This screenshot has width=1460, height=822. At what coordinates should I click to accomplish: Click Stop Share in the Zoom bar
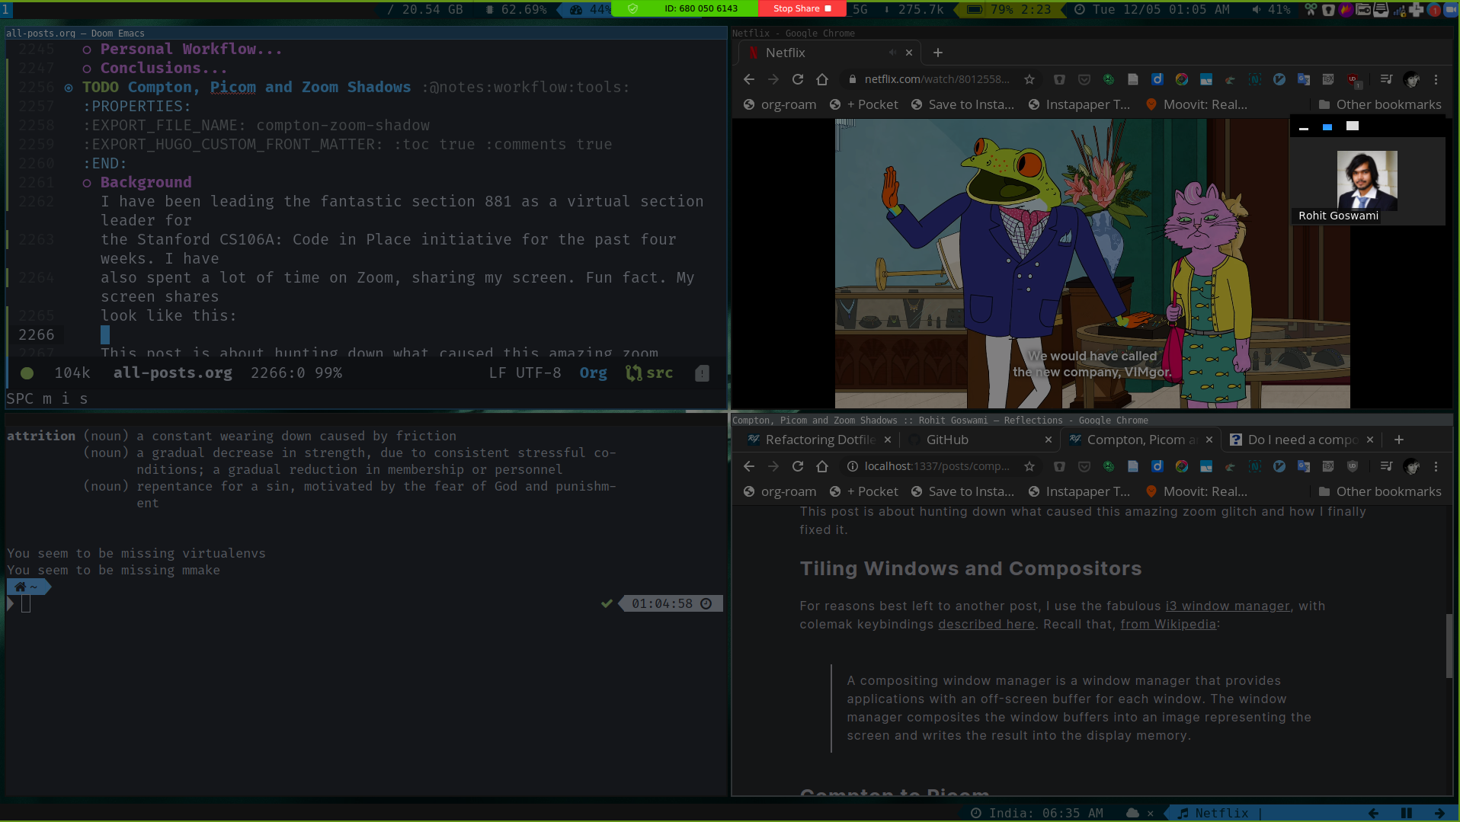pyautogui.click(x=802, y=8)
